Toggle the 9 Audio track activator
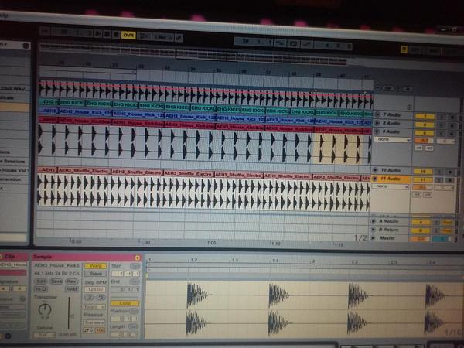 (x=425, y=133)
